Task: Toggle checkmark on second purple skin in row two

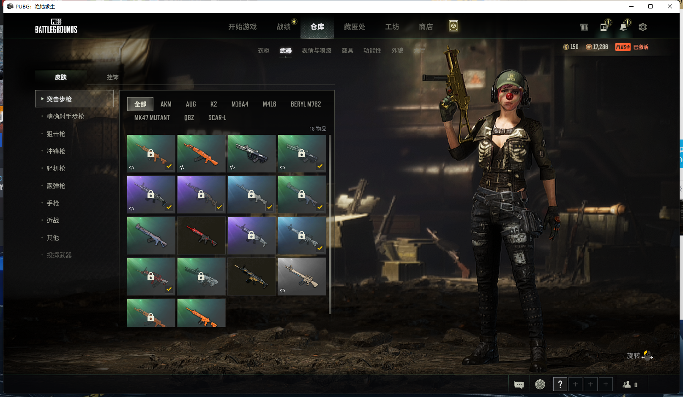Action: point(219,207)
